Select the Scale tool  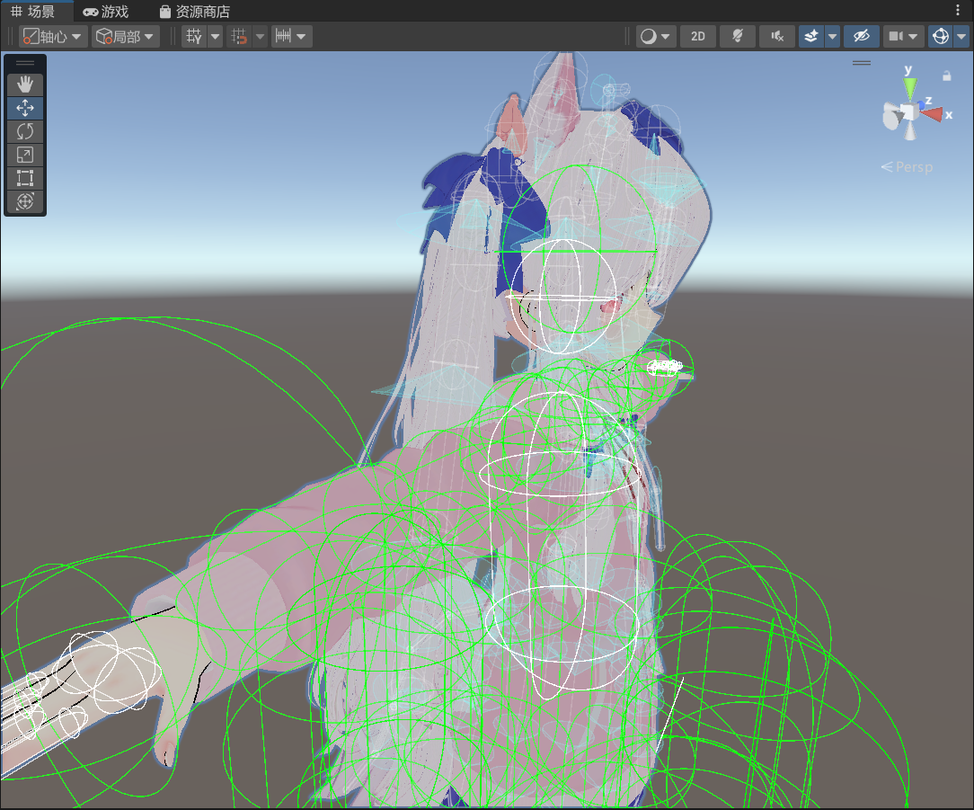(25, 155)
